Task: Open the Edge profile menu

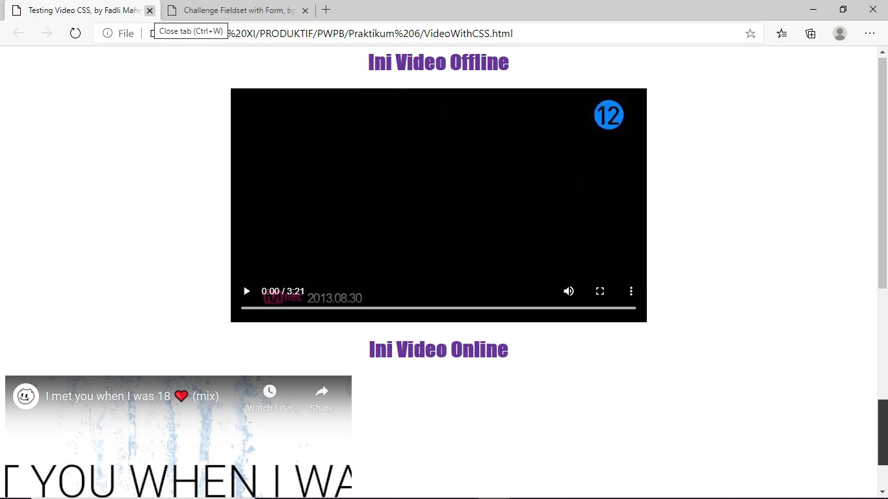Action: click(839, 33)
